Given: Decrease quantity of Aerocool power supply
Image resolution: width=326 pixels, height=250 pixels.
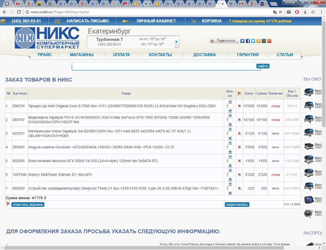Looking at the screenshot, I should (x=230, y=157).
